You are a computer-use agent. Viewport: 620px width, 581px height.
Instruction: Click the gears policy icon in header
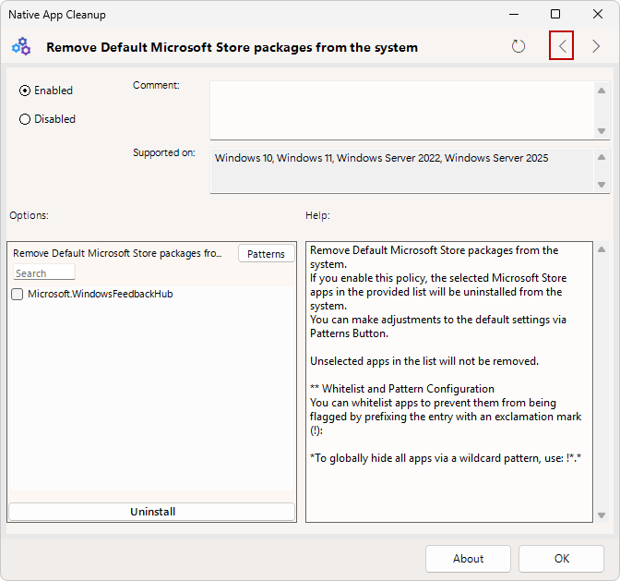click(x=21, y=46)
